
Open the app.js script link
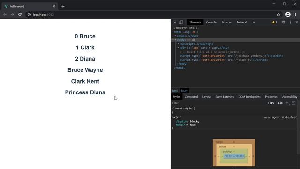tap(243, 60)
